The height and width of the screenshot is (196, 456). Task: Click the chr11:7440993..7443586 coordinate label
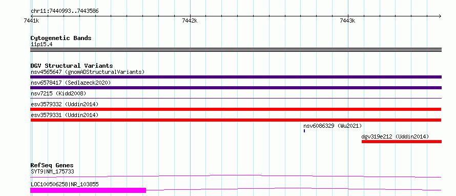(65, 11)
